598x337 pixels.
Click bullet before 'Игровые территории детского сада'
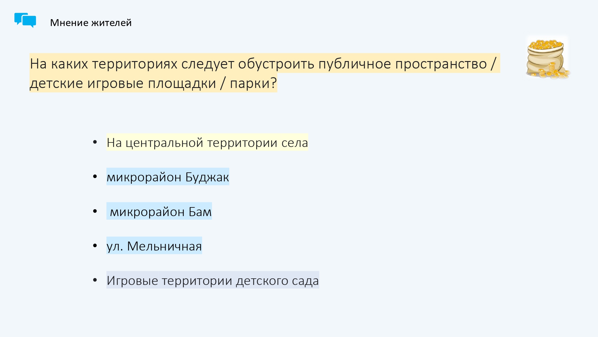coord(95,280)
